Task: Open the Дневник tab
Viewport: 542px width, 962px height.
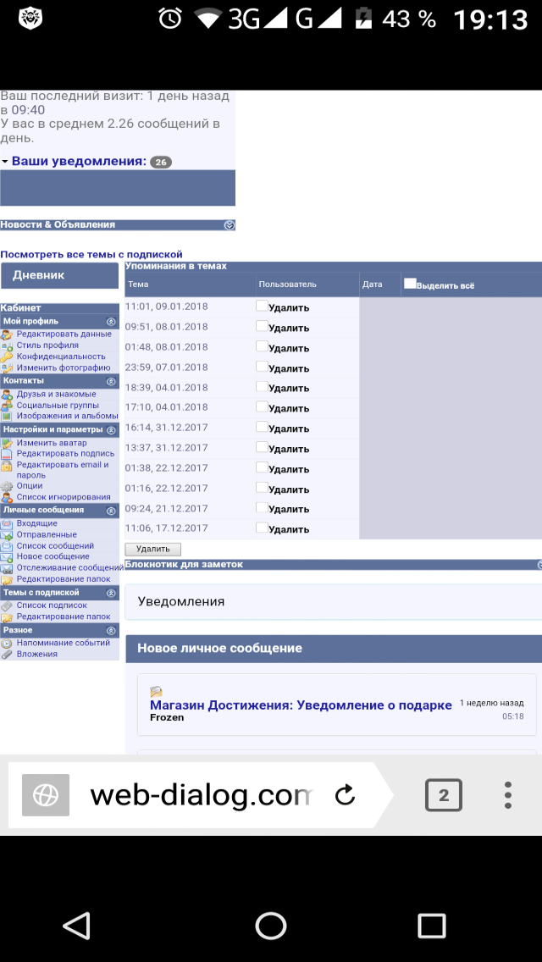Action: pos(59,275)
